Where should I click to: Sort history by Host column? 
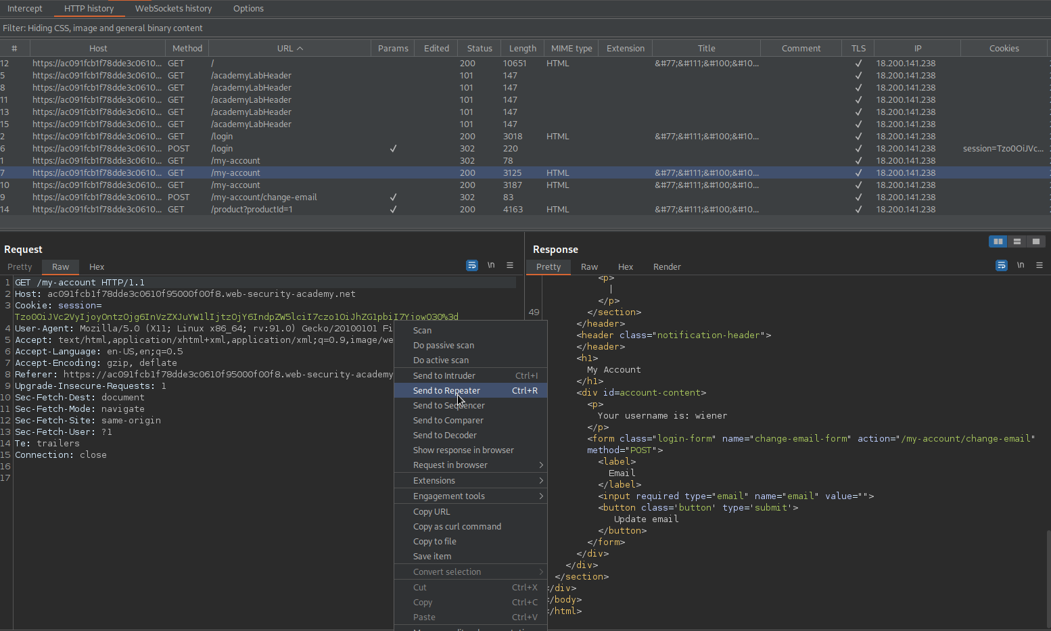tap(98, 49)
